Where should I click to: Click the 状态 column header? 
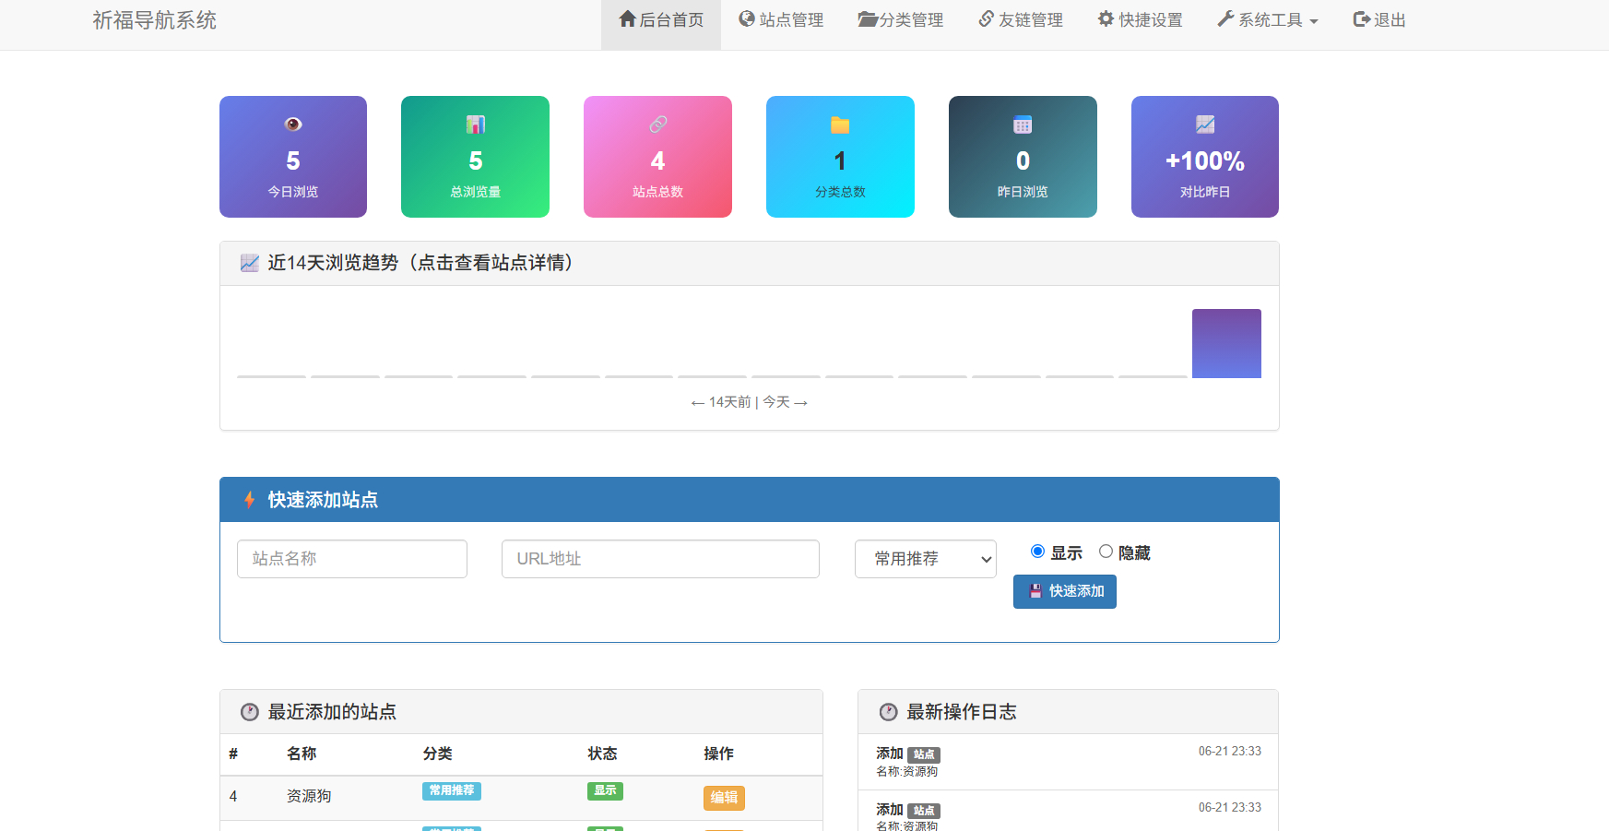602,754
